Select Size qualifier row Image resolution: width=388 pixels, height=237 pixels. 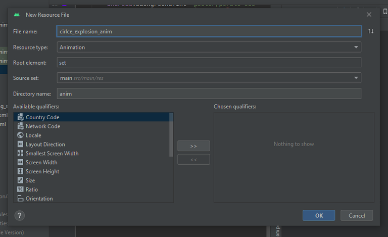pyautogui.click(x=91, y=180)
